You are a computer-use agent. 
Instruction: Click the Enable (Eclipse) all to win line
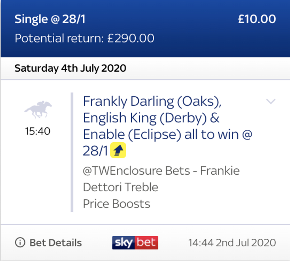click(168, 134)
